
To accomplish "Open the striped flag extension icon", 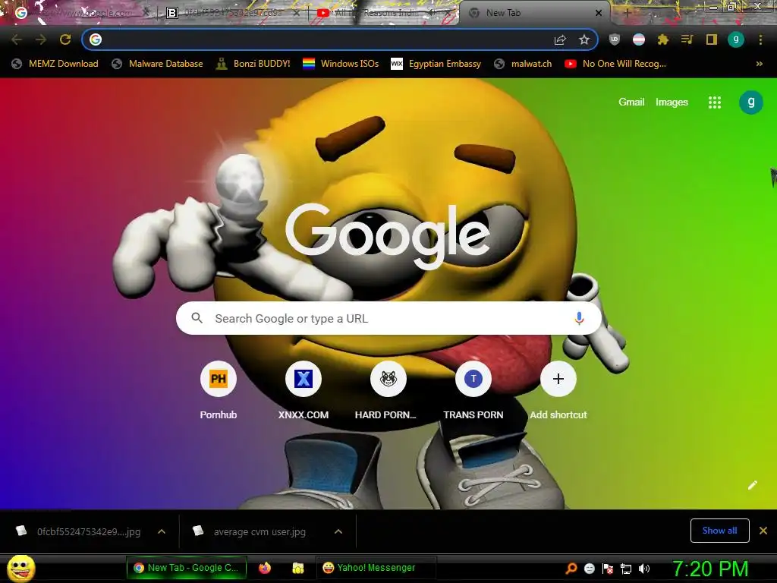I will pos(639,39).
